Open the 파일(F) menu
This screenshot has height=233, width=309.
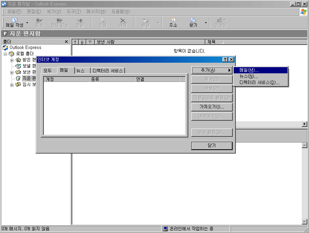[14, 12]
